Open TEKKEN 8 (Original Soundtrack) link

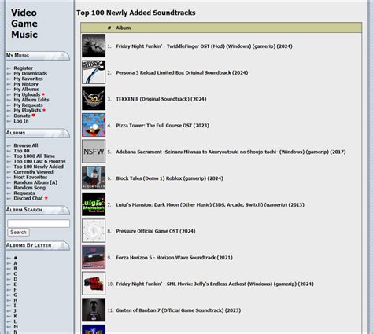(161, 99)
